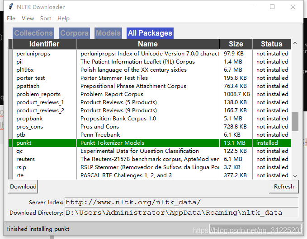
Task: Select the propbank identifier
Action: tap(29, 119)
